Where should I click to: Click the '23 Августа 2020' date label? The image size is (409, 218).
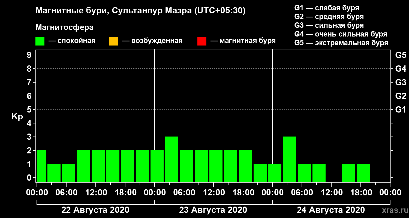tap(213, 210)
